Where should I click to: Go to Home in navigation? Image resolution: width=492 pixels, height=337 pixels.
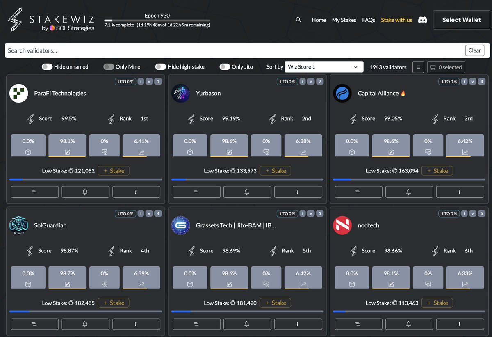pos(319,20)
